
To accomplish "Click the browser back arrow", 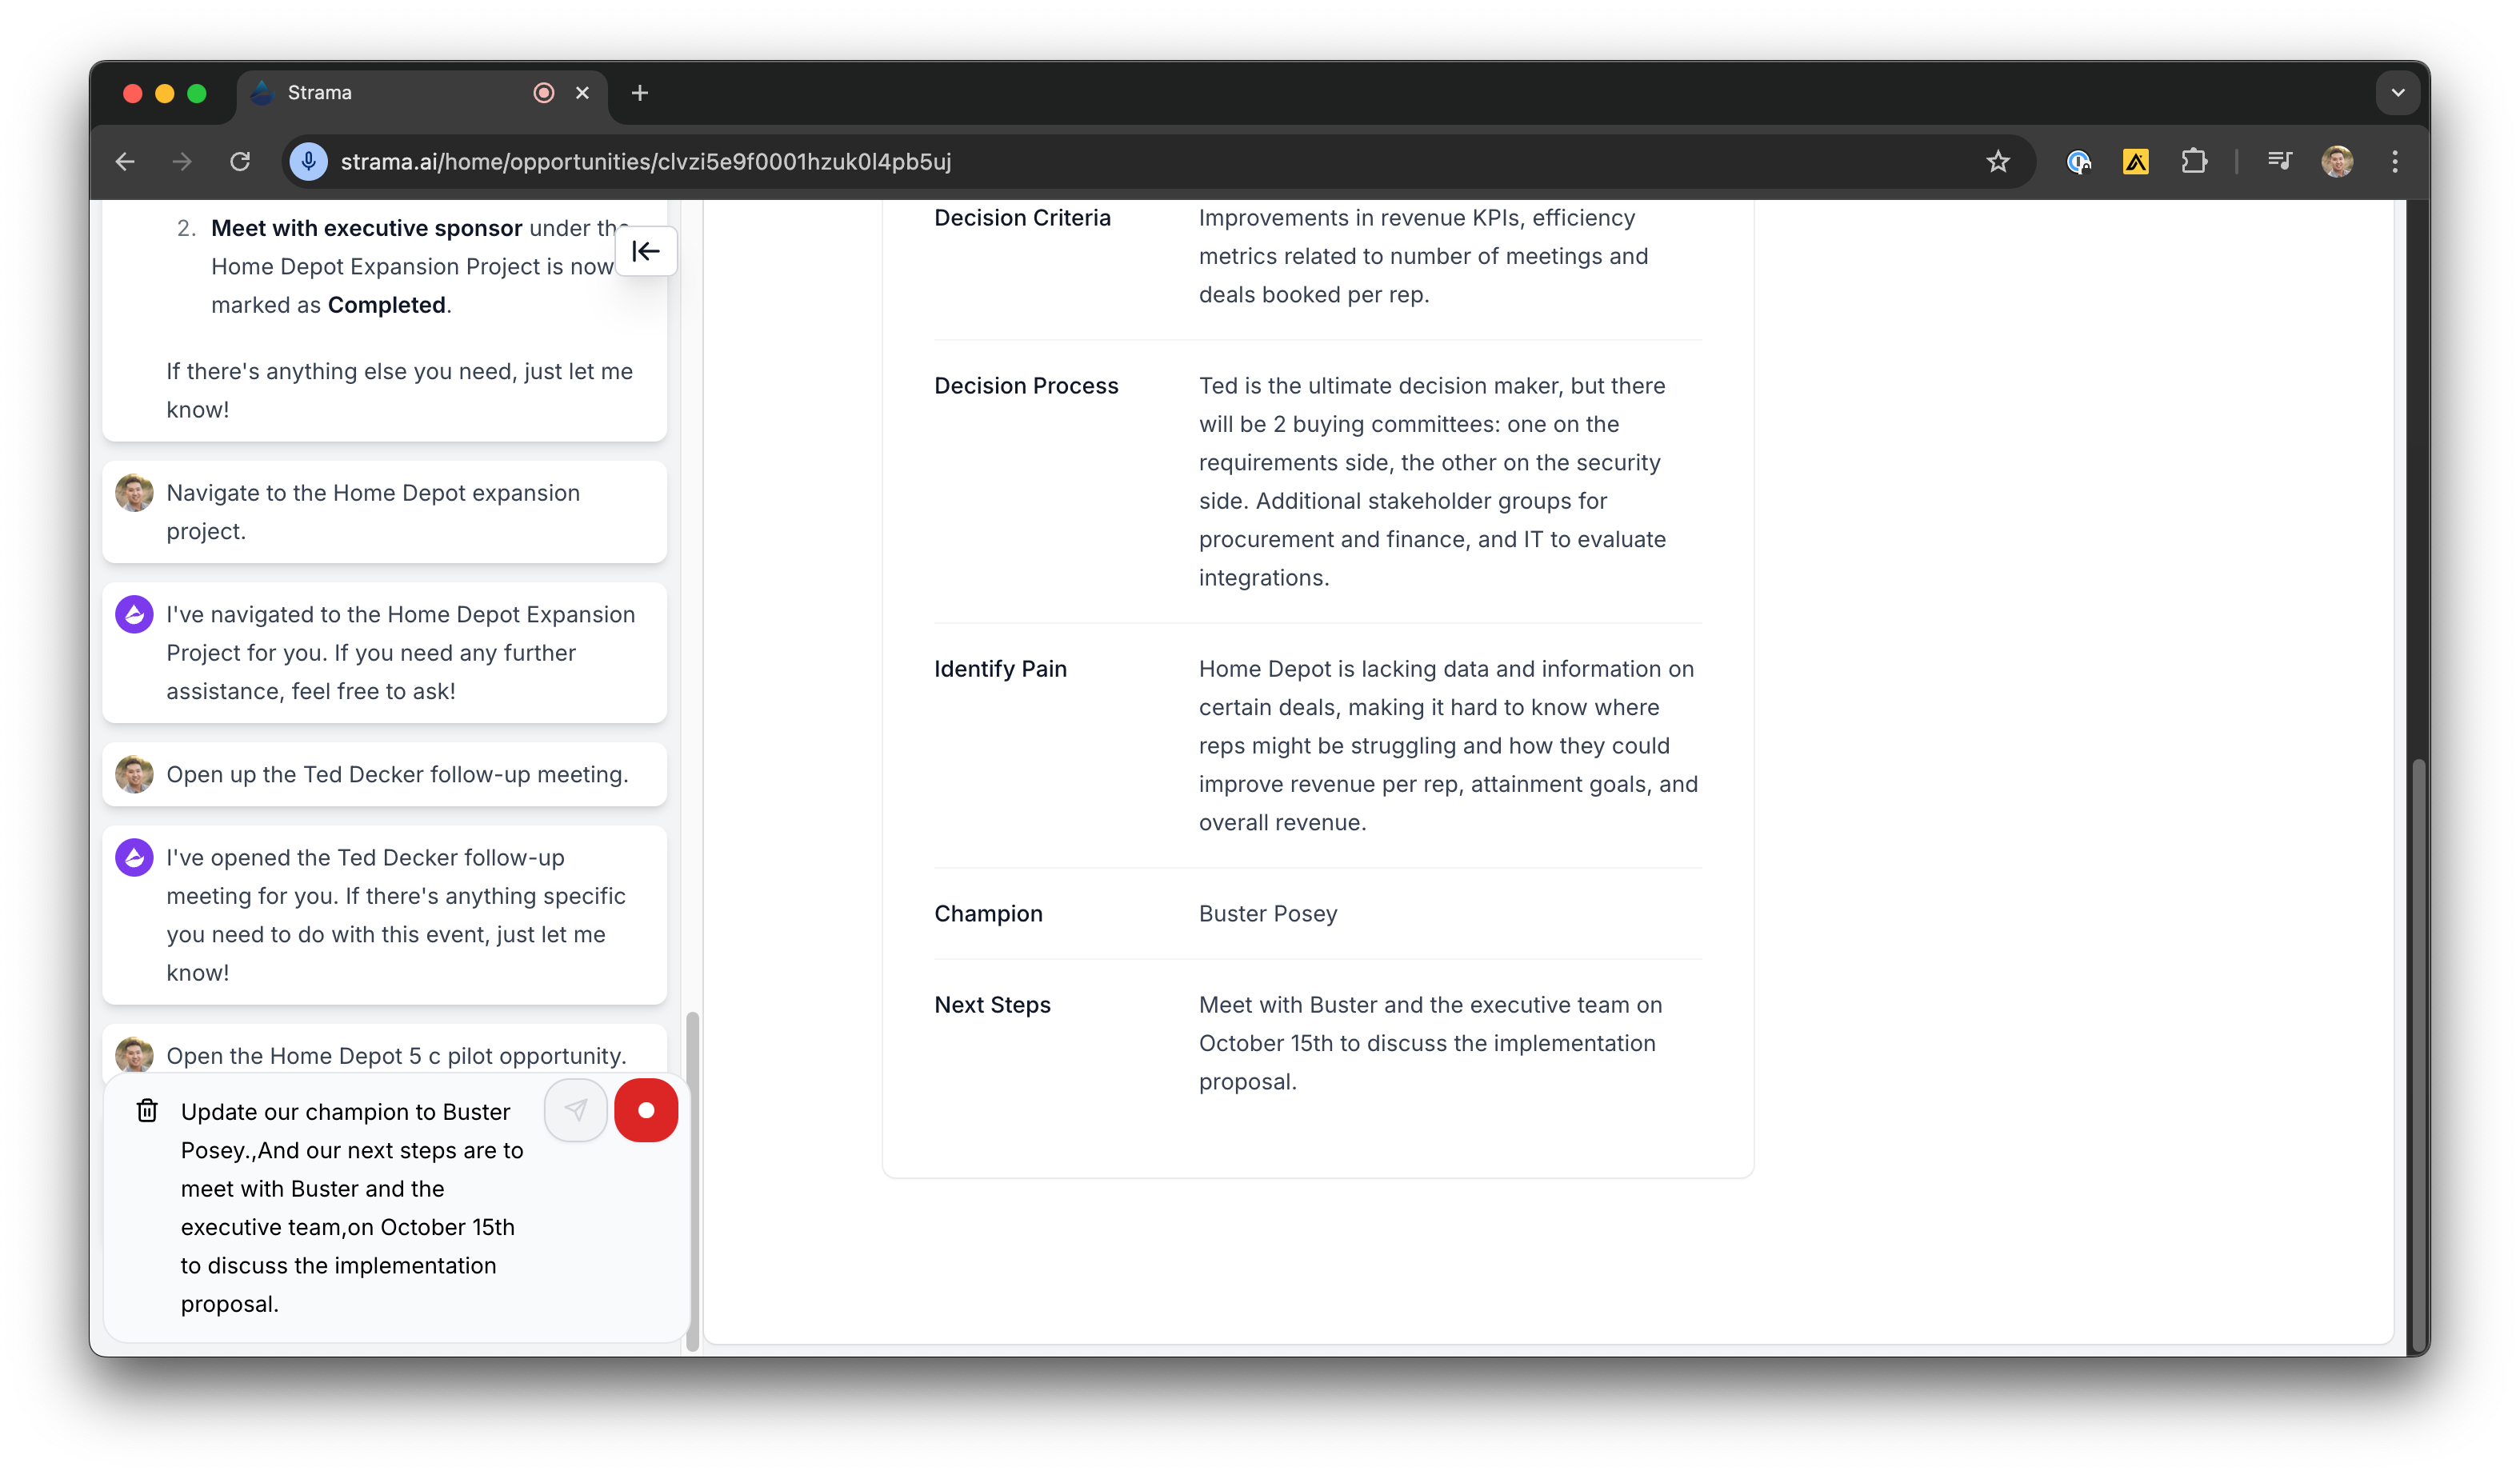I will (125, 161).
